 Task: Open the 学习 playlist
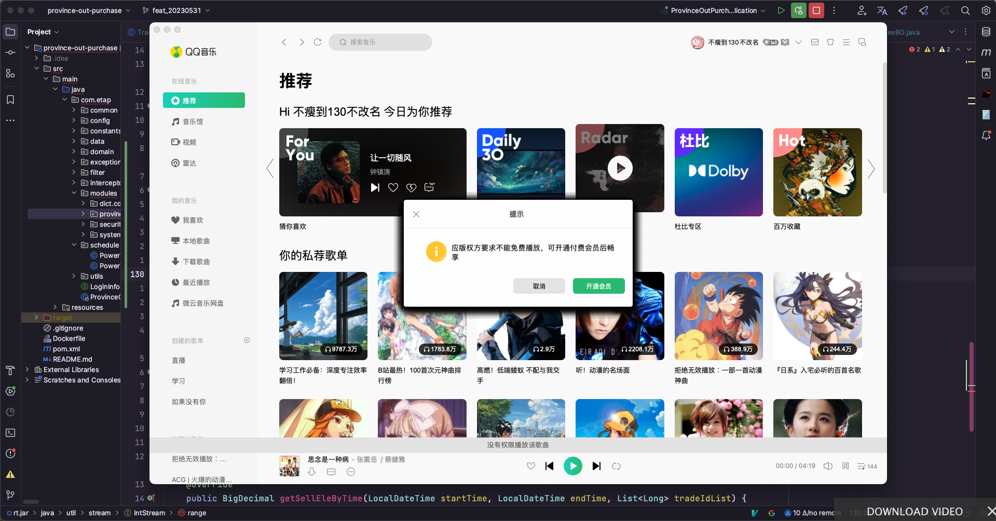[x=179, y=381]
